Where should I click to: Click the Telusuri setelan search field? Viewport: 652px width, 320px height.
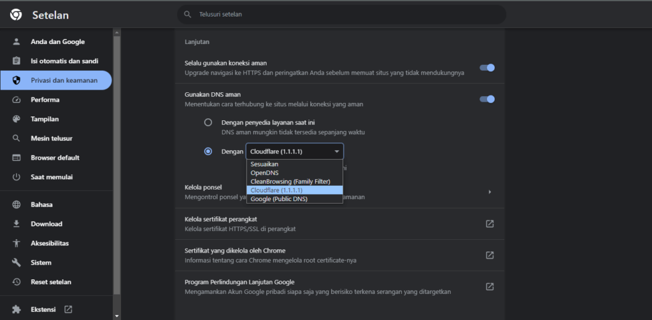coord(341,15)
